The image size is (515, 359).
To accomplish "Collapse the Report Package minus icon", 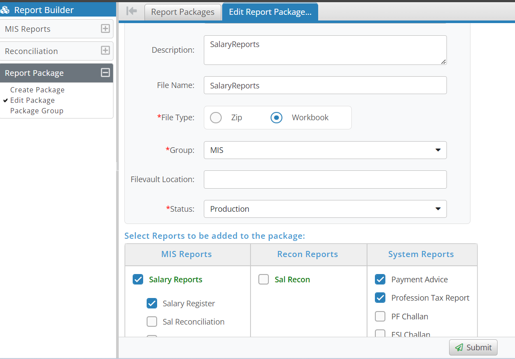I will pos(105,73).
